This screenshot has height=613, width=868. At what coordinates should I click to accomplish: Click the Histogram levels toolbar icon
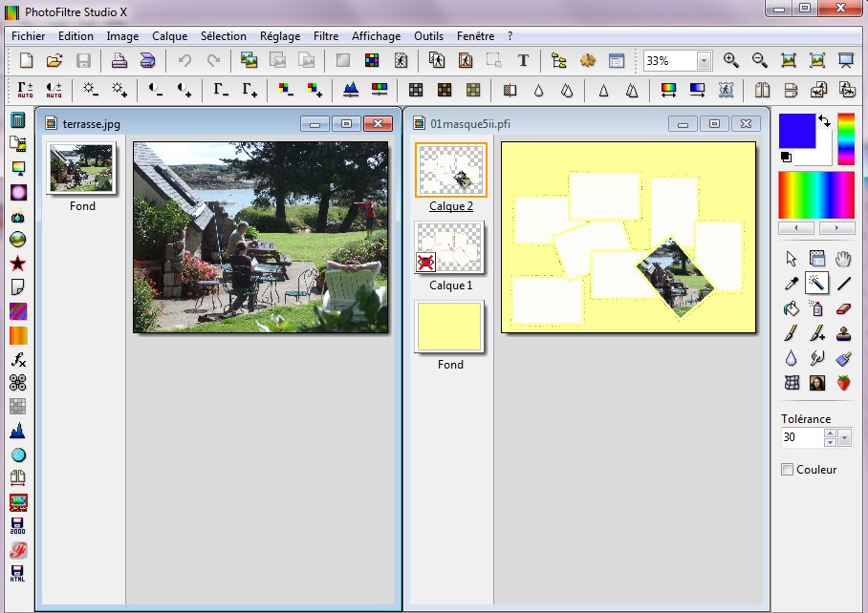click(x=351, y=90)
